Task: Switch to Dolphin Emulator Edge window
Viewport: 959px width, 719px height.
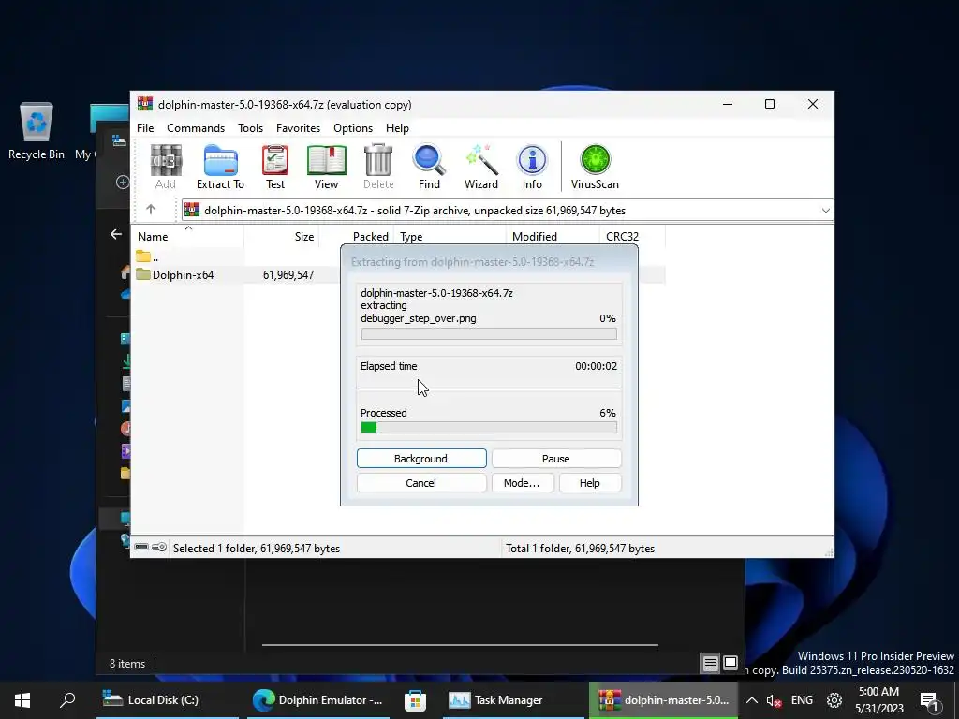Action: tap(318, 700)
